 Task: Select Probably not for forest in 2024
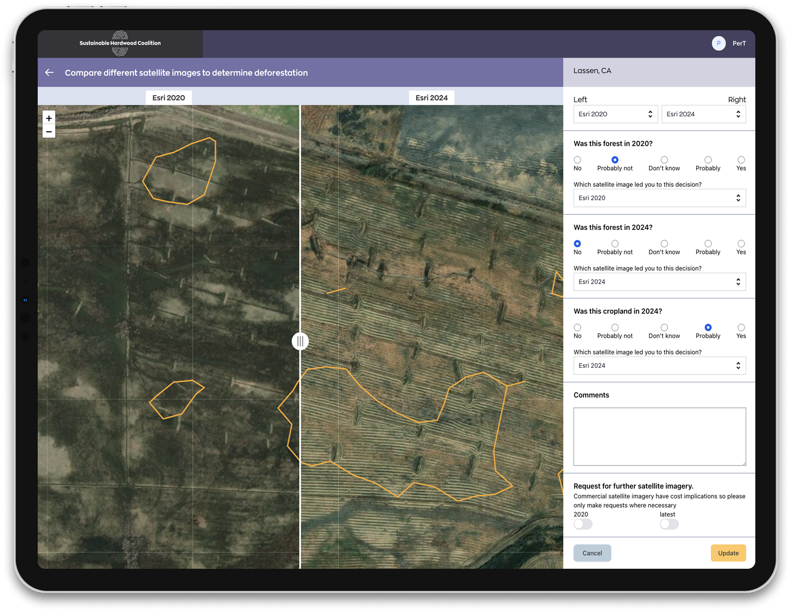(x=614, y=244)
